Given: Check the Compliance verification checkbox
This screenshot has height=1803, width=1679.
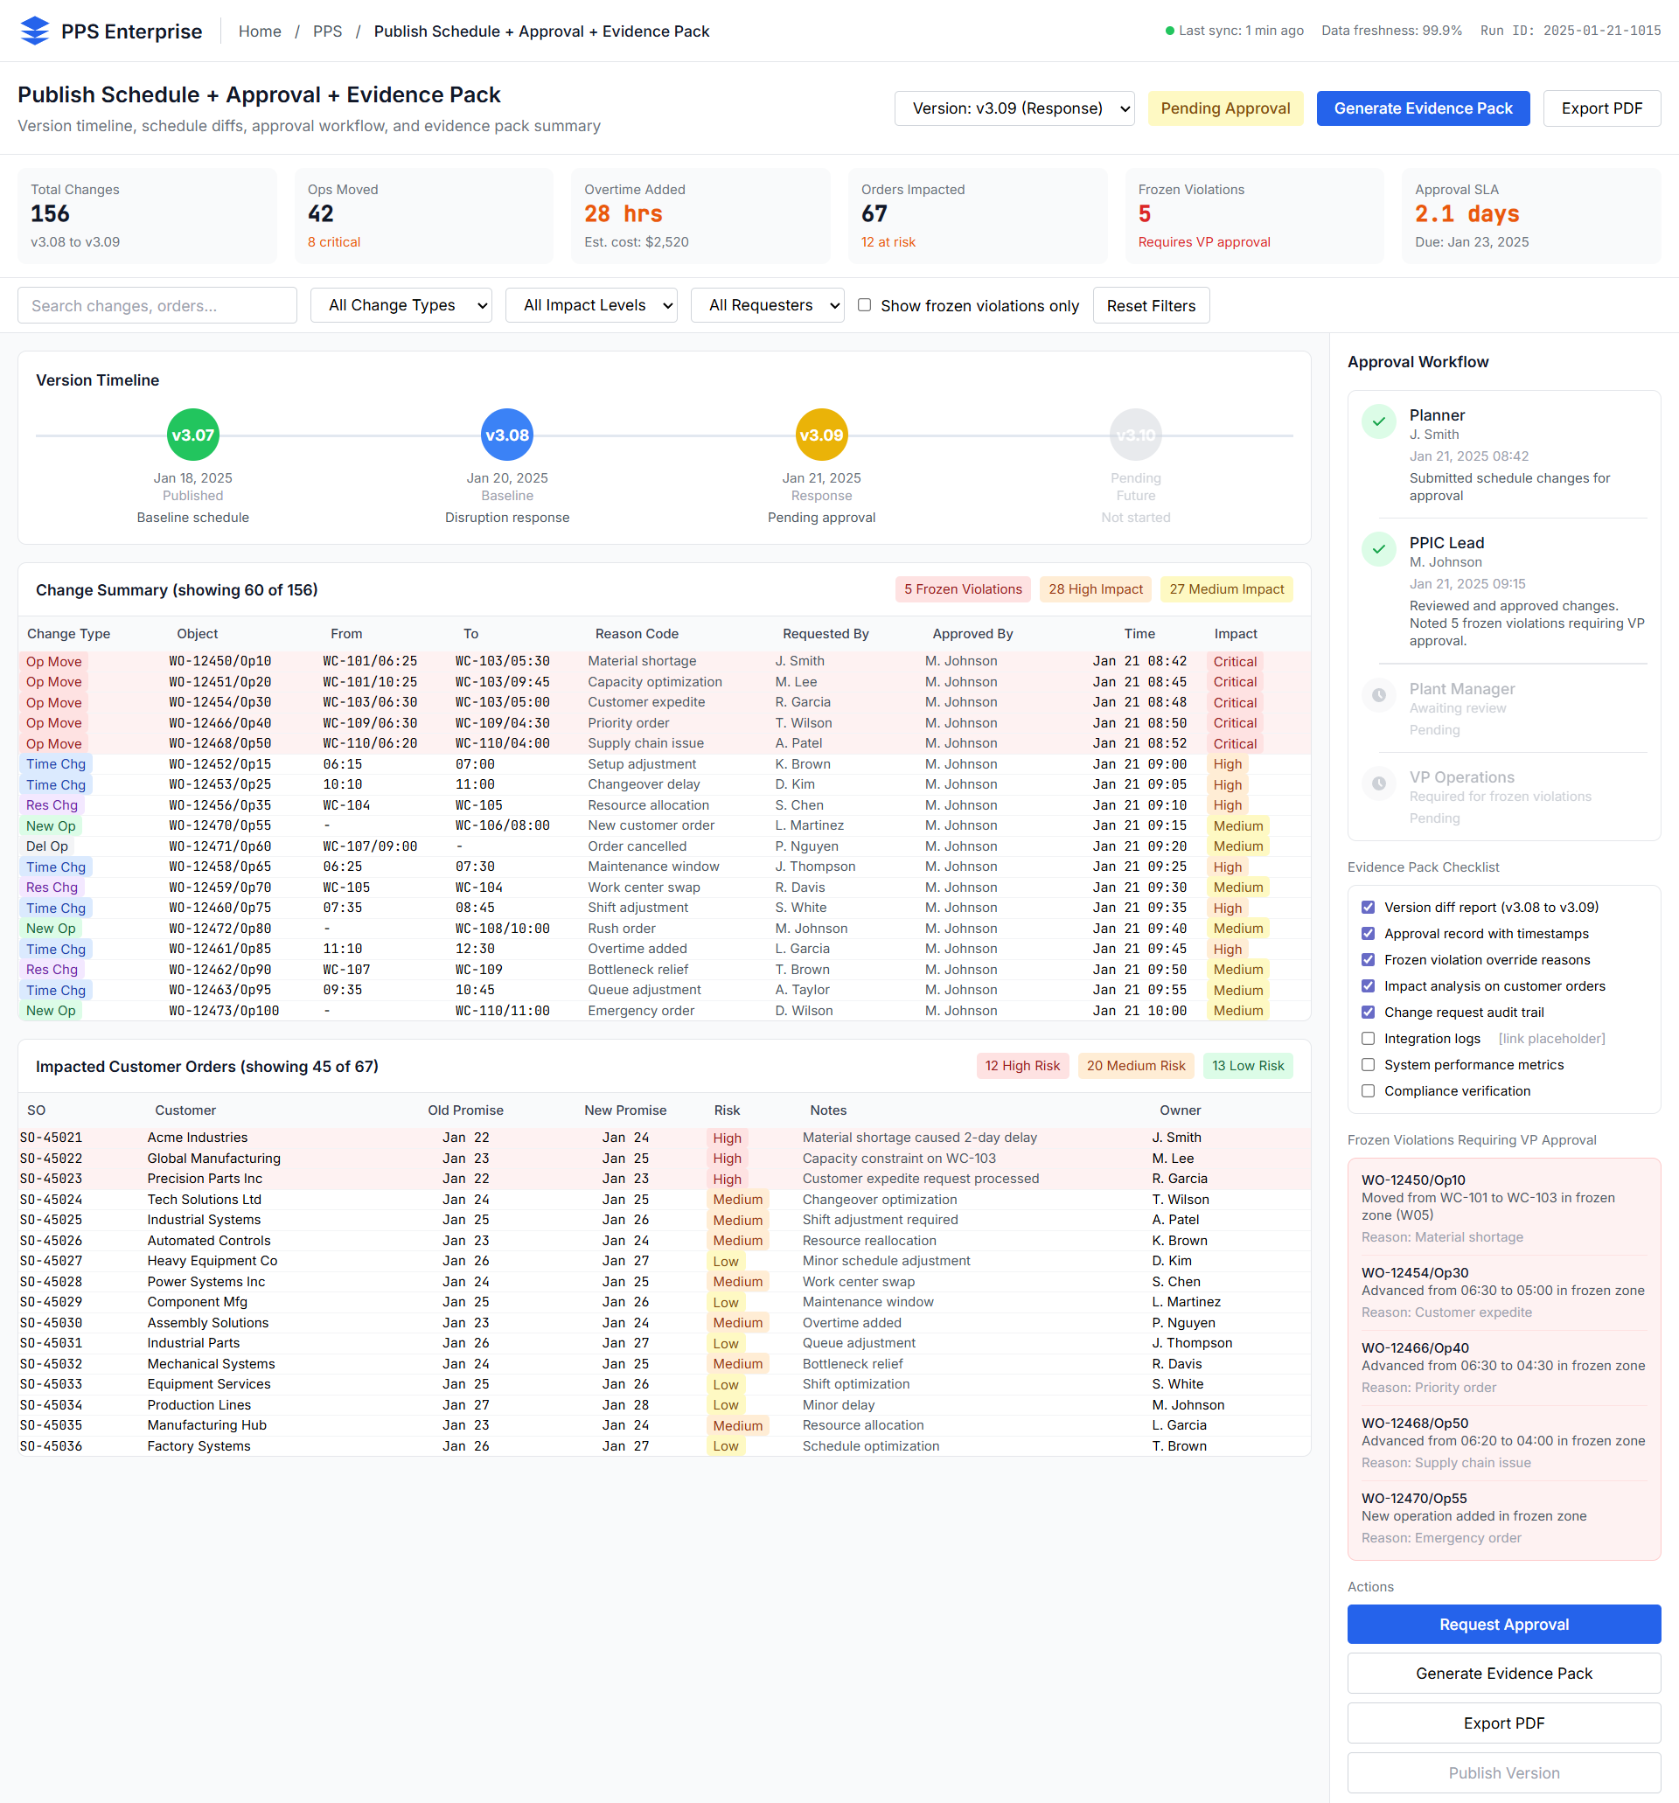Looking at the screenshot, I should tap(1368, 1091).
